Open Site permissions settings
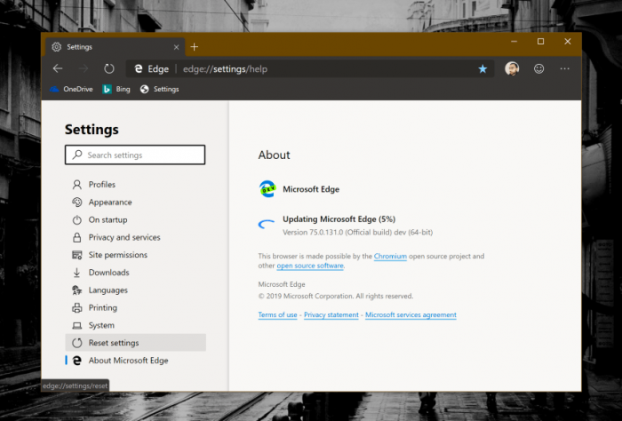Image resolution: width=622 pixels, height=421 pixels. 117,255
